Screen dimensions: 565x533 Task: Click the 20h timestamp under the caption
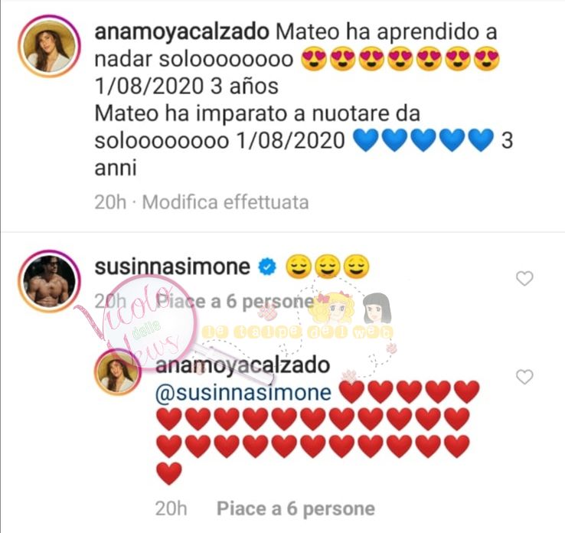click(110, 202)
